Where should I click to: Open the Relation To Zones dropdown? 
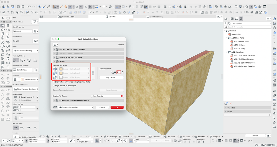pyautogui.click(x=107, y=96)
